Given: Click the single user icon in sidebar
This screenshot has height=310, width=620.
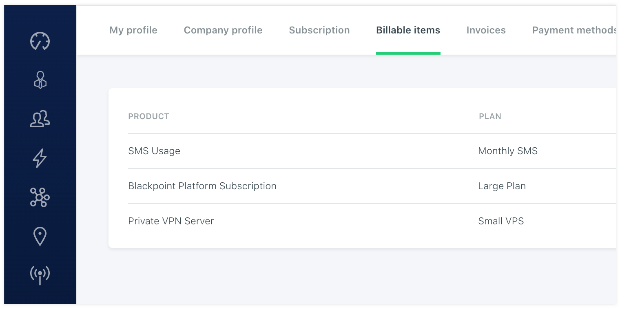Looking at the screenshot, I should (40, 80).
